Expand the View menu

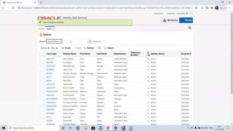pyautogui.click(x=54, y=48)
